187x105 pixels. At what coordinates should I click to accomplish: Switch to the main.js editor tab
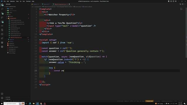click(x=35, y=4)
